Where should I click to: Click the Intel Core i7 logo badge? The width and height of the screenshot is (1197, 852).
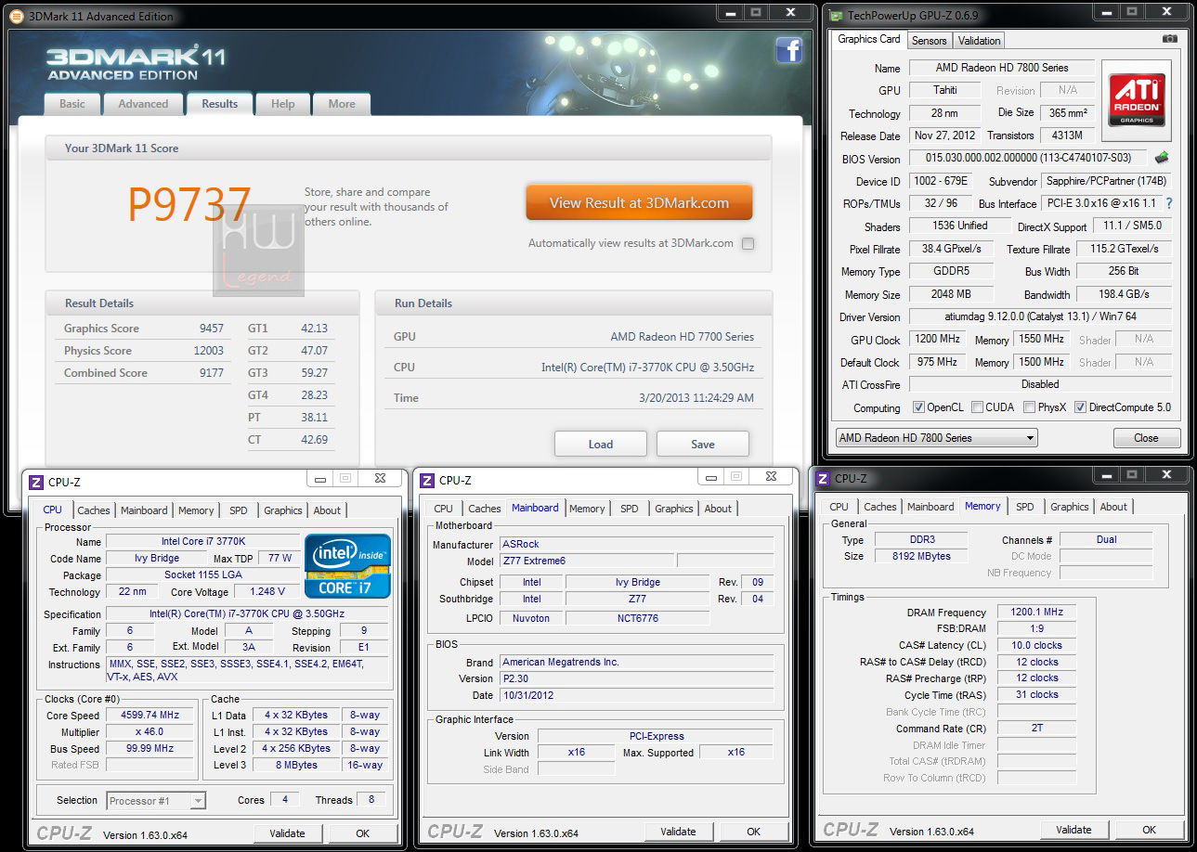click(x=348, y=566)
